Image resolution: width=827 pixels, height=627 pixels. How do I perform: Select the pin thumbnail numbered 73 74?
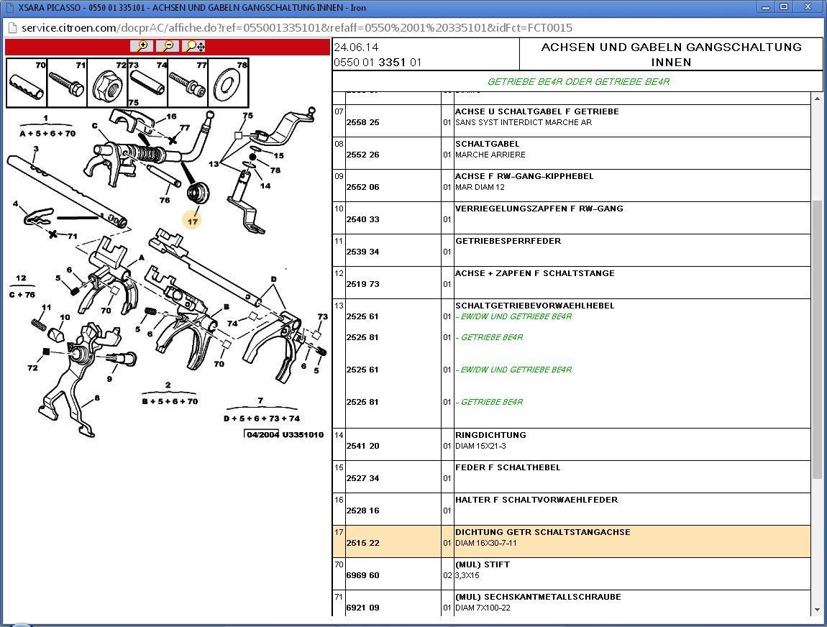[x=147, y=83]
